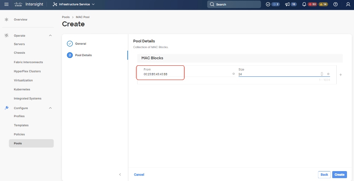Click the Create button

click(339, 174)
